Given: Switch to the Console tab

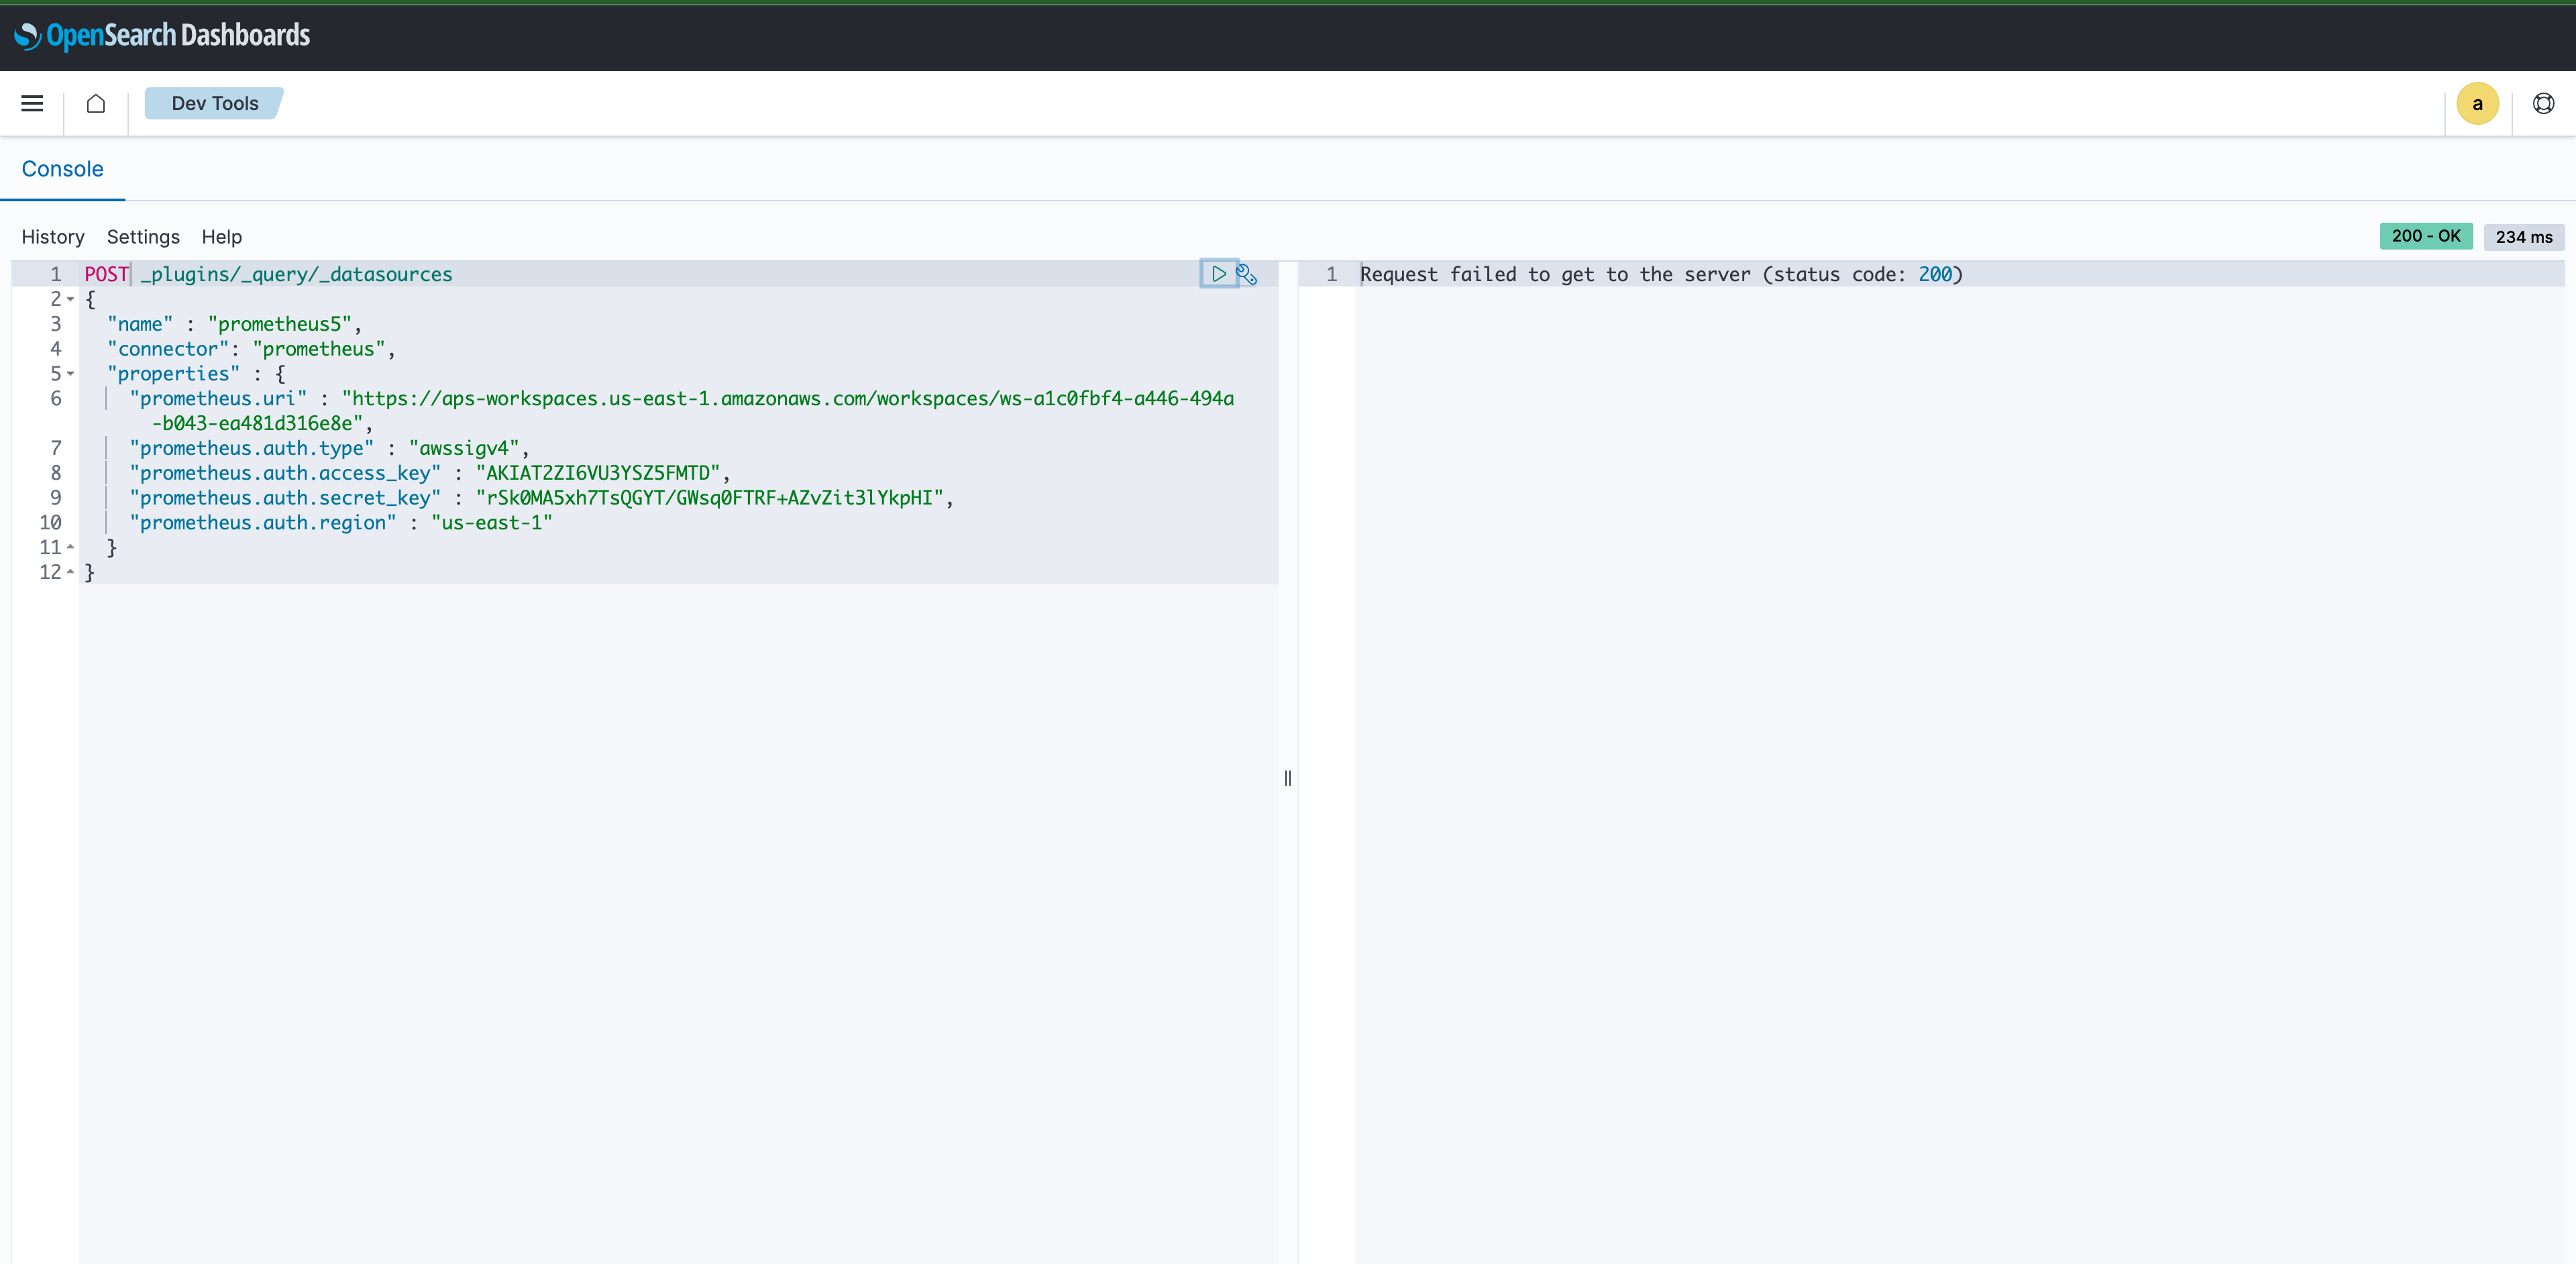Looking at the screenshot, I should [x=63, y=169].
